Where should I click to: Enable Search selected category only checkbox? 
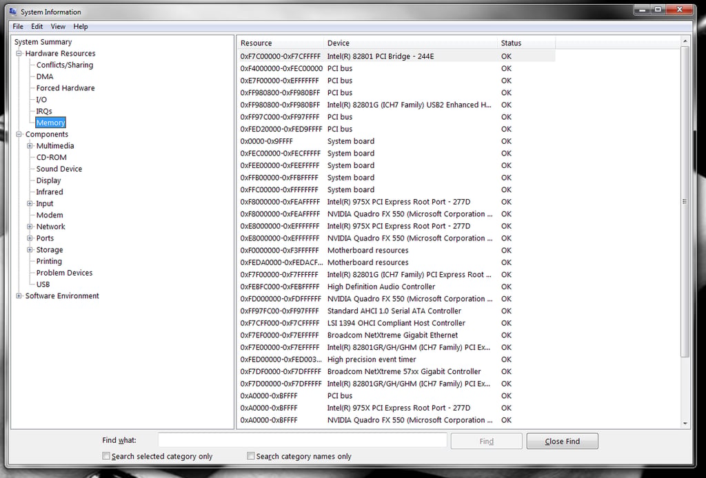106,456
